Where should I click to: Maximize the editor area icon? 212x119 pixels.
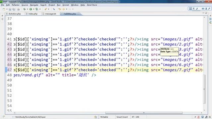coord(206,13)
